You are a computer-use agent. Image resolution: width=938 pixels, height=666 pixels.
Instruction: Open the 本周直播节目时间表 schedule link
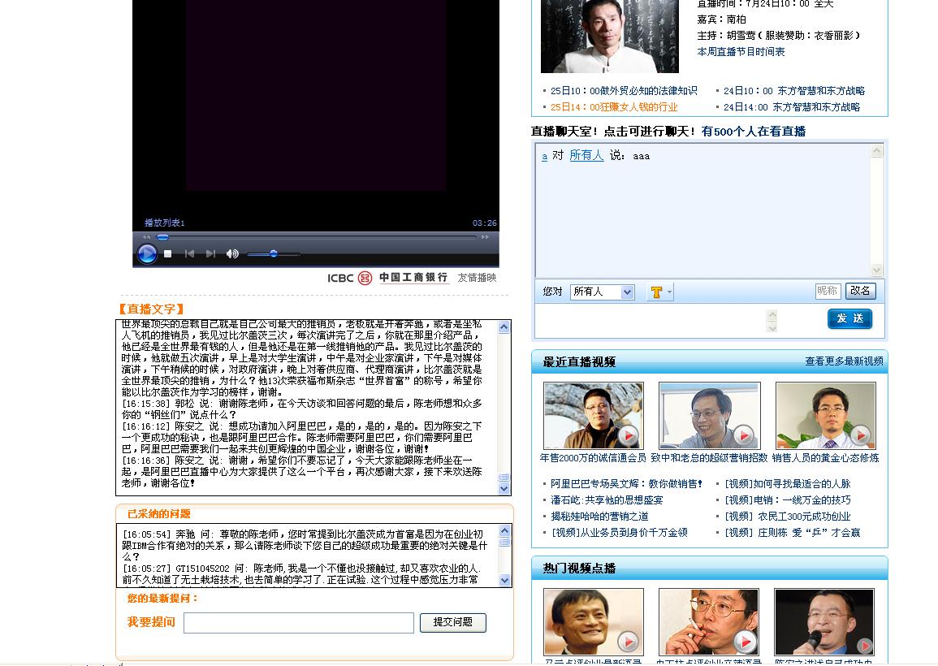coord(741,52)
